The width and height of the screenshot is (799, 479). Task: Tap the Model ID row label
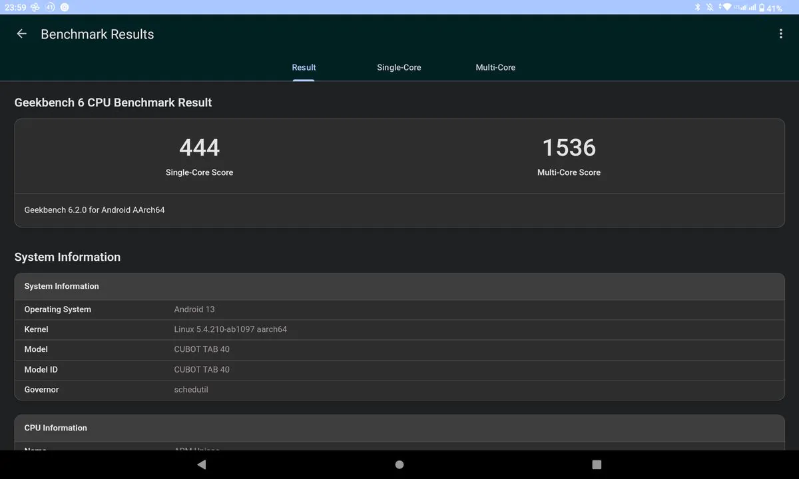pyautogui.click(x=41, y=369)
